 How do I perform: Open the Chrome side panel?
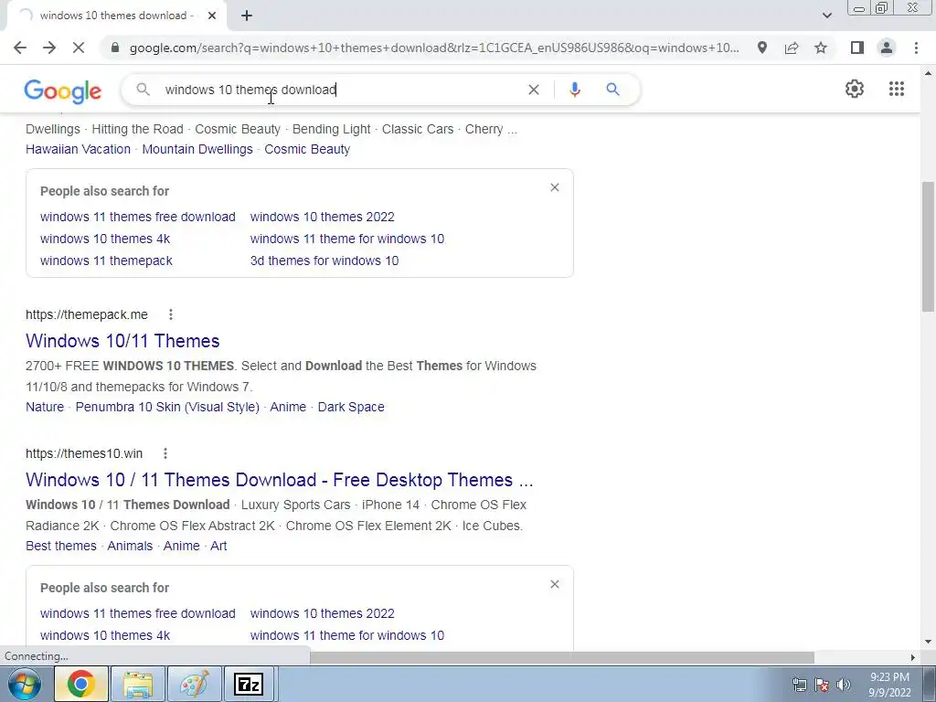857,48
